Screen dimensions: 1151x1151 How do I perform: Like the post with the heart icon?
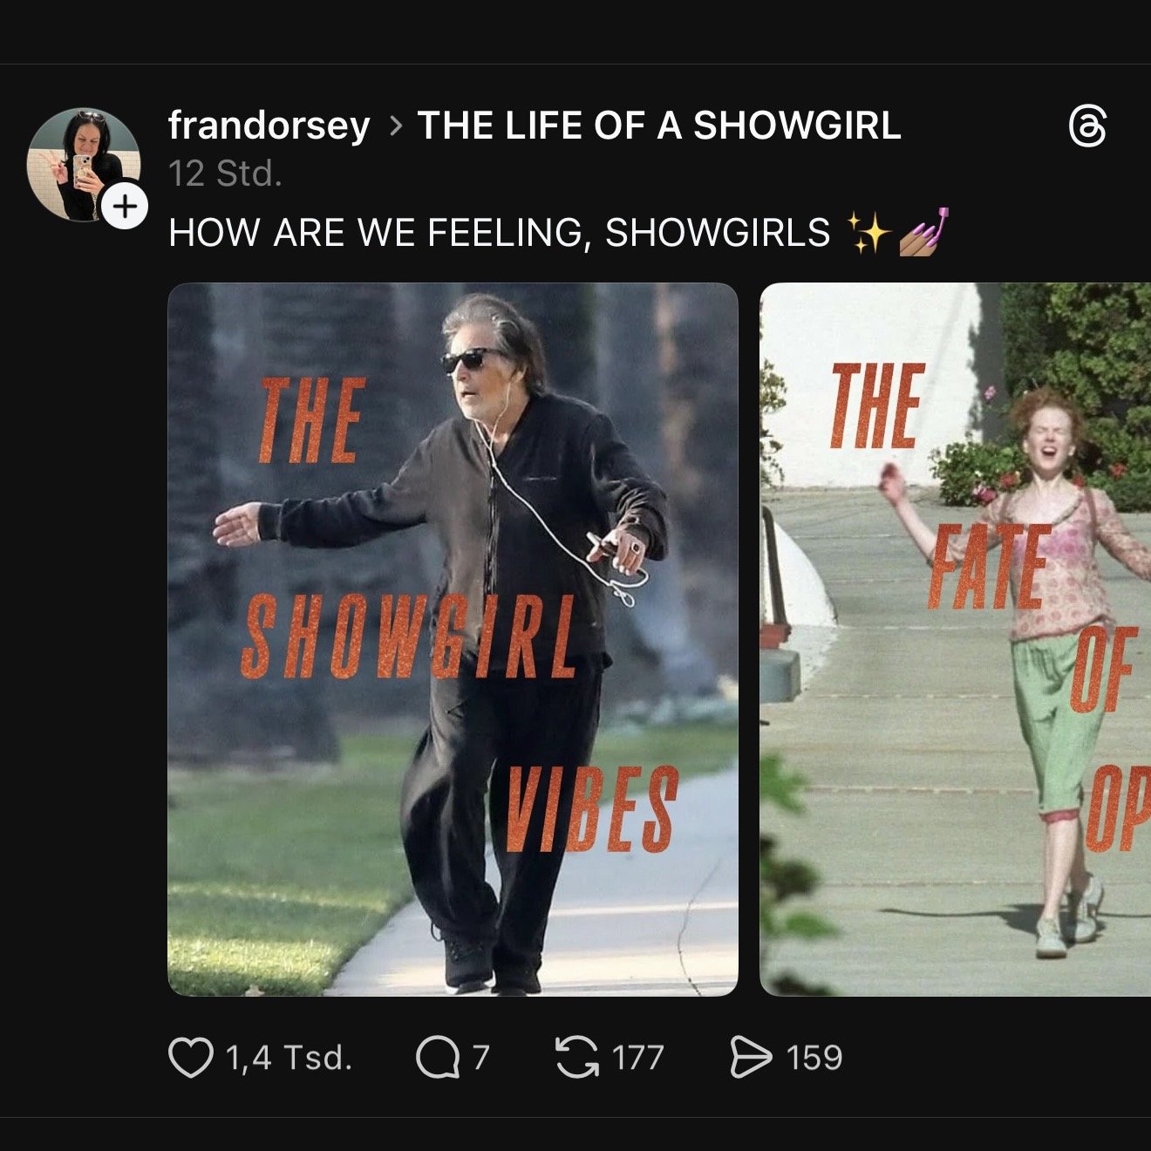[190, 1058]
